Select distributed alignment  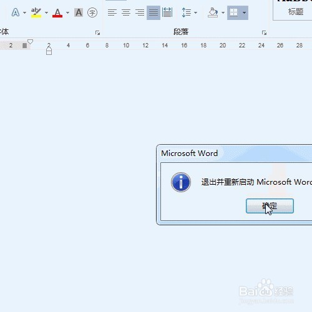click(x=167, y=12)
